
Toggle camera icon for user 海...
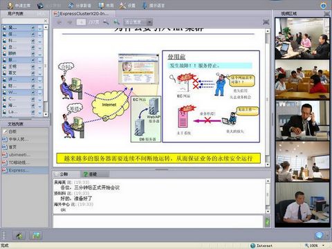33,106
